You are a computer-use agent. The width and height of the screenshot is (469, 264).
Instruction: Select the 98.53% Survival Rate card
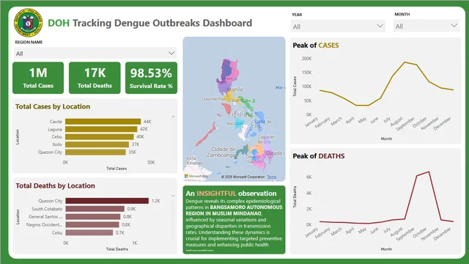pyautogui.click(x=151, y=78)
